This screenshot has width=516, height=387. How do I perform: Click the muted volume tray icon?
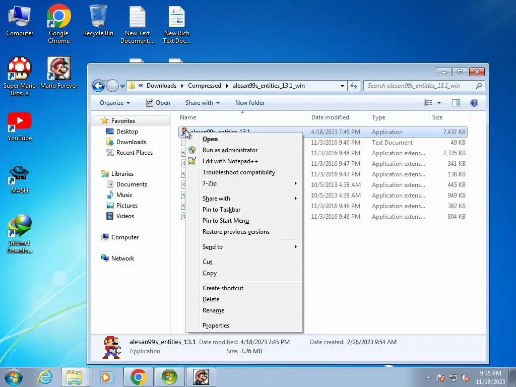pos(465,377)
